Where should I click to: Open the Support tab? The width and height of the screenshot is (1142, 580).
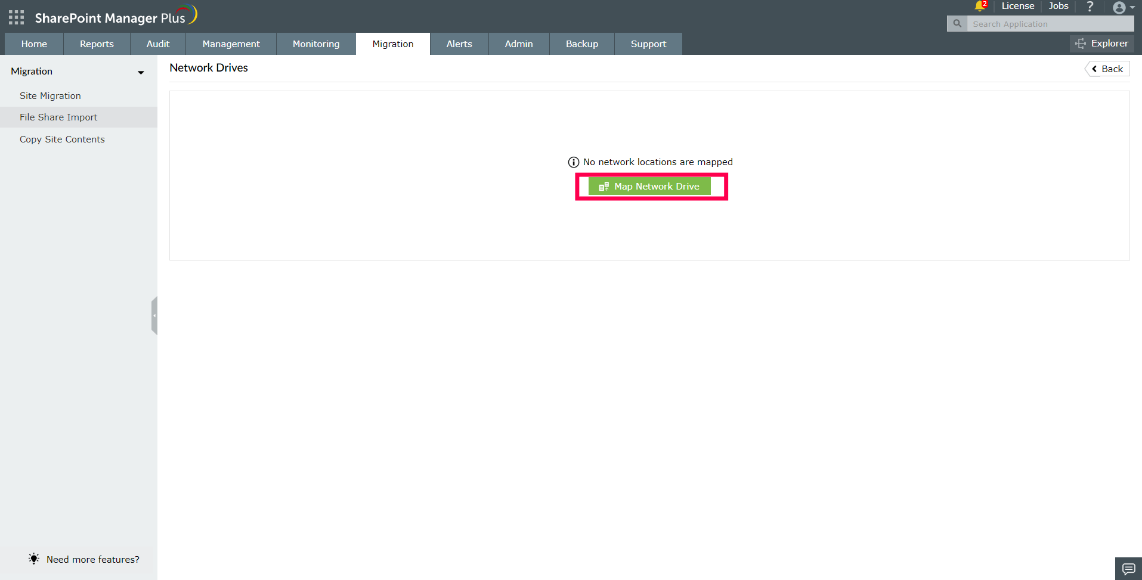click(648, 44)
